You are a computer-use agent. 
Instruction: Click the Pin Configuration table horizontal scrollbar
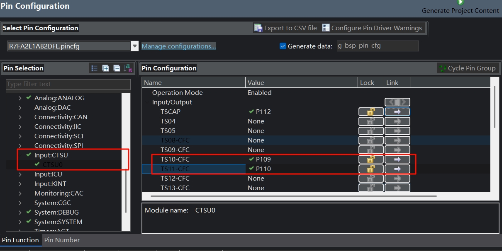[x=293, y=196]
